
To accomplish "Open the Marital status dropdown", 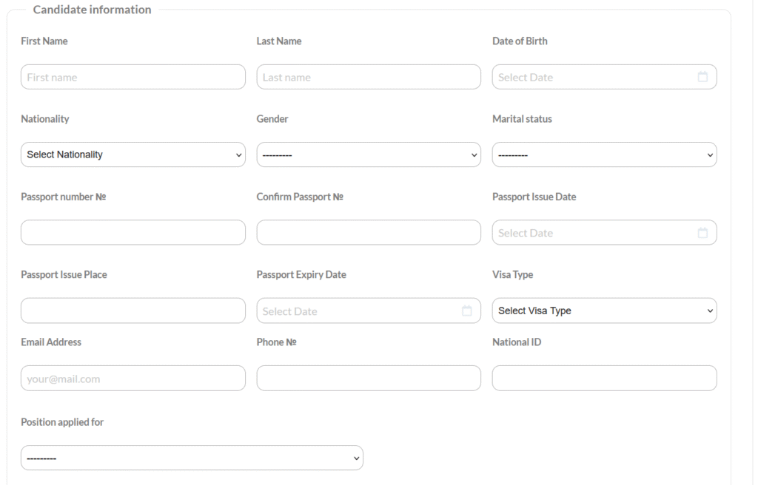I will [x=604, y=155].
